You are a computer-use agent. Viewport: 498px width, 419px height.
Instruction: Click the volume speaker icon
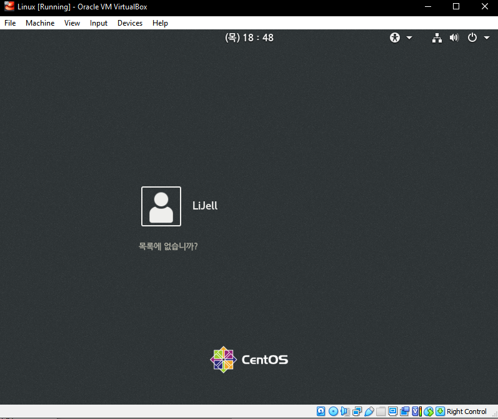tap(454, 38)
